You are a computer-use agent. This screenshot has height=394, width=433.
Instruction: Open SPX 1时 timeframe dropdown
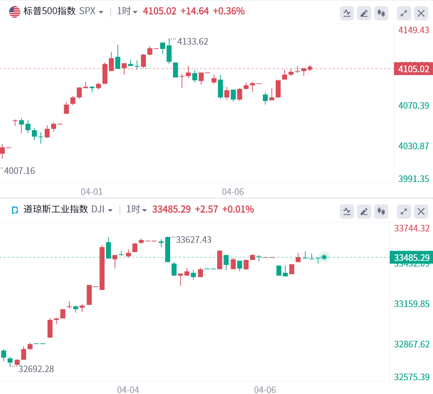tap(127, 11)
